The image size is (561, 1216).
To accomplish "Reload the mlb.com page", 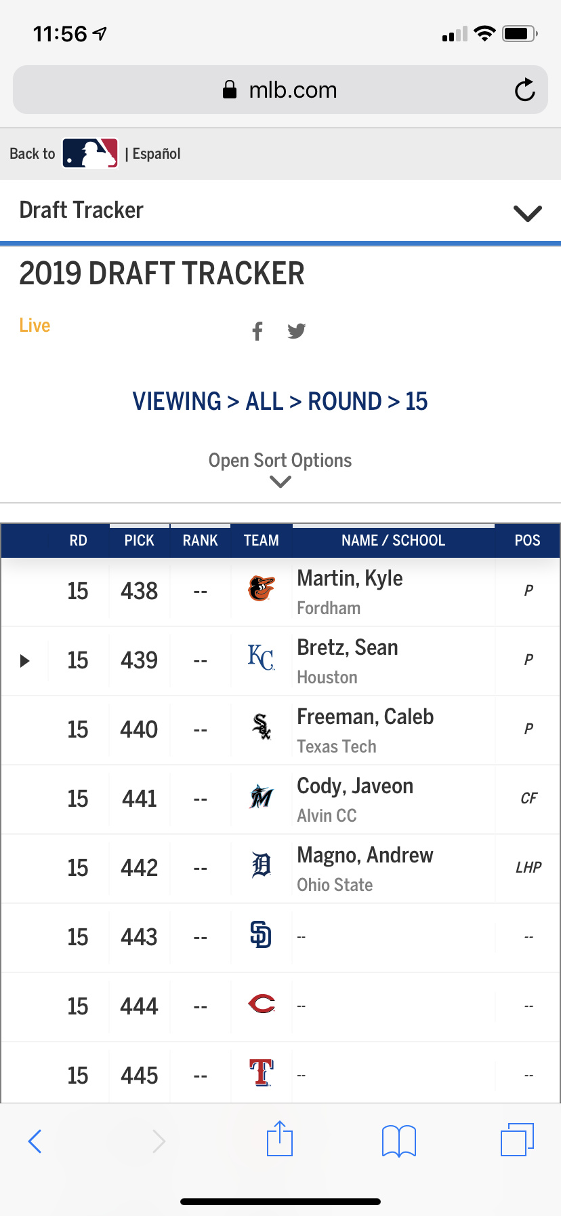I will point(524,90).
